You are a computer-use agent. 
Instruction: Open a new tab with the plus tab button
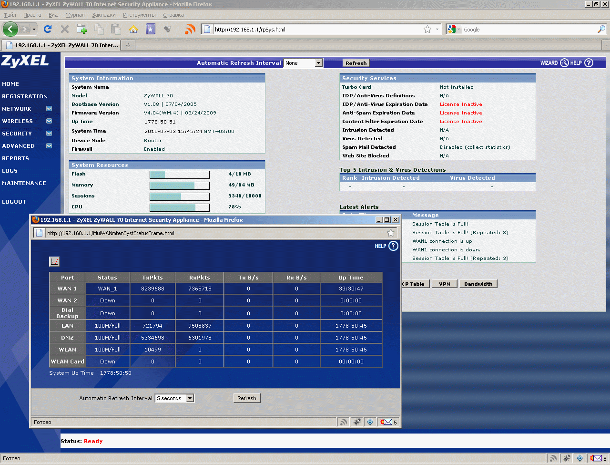point(128,45)
